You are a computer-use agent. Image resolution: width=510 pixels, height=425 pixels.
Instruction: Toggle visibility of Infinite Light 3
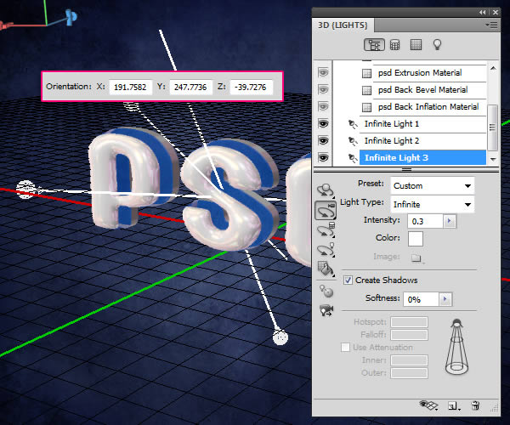323,158
